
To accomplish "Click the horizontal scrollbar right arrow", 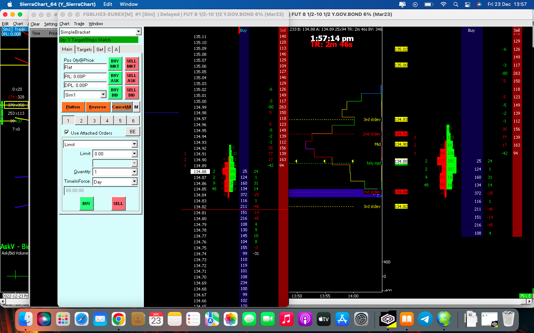I will point(529,301).
